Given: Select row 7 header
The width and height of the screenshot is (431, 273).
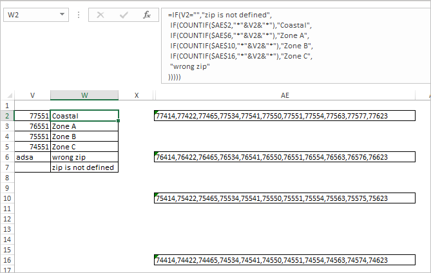Looking at the screenshot, I should pos(7,167).
